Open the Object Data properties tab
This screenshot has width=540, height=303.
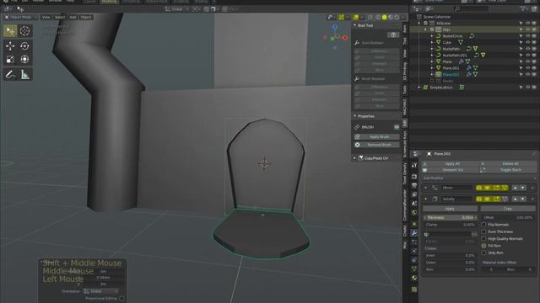coord(414,268)
